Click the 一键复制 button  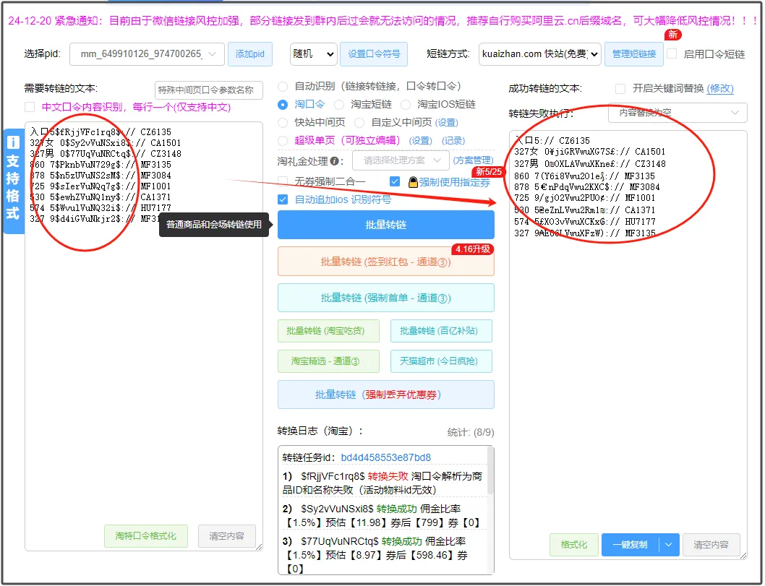pyautogui.click(x=630, y=545)
